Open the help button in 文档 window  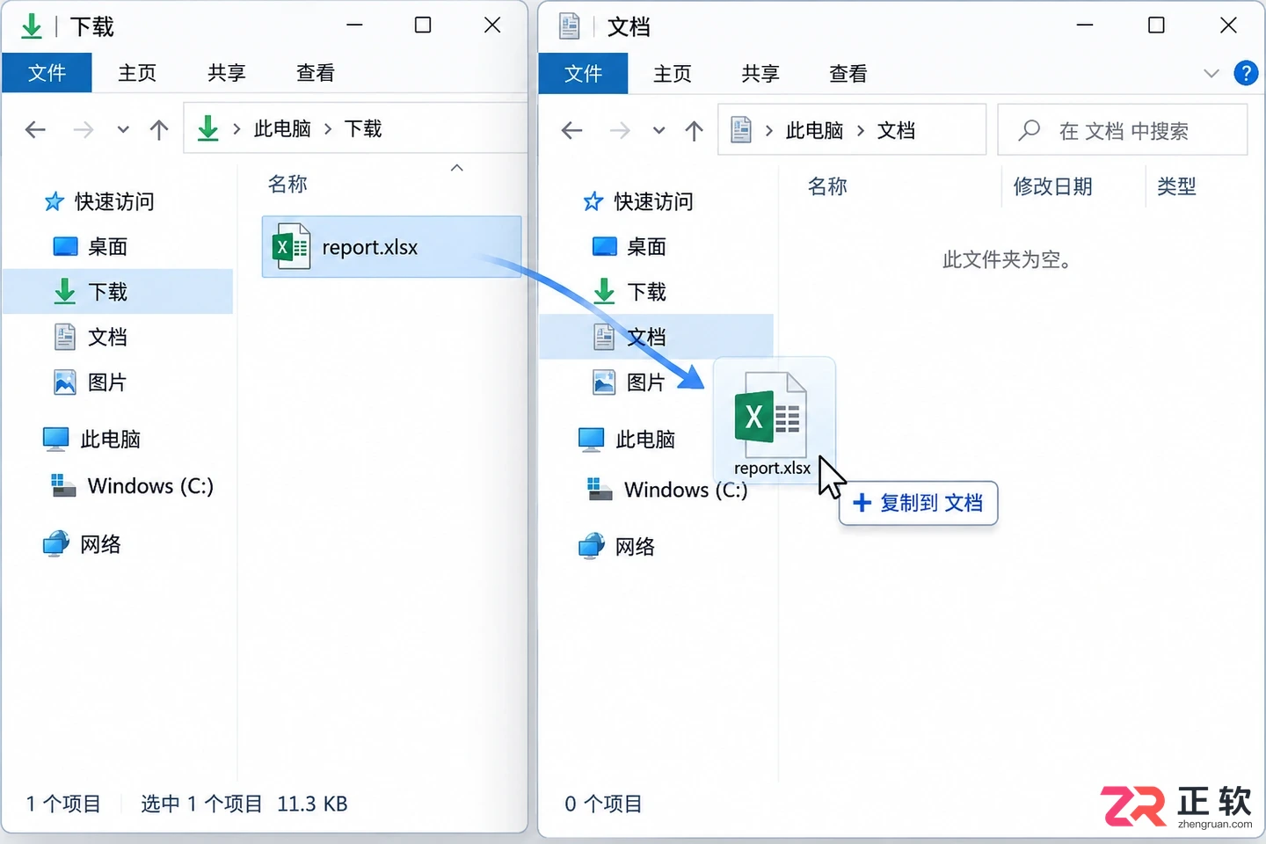1246,73
